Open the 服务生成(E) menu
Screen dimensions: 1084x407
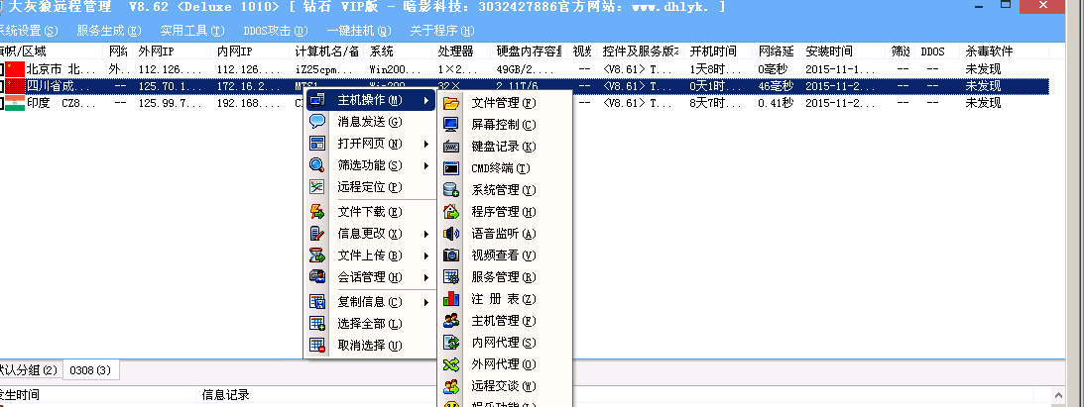(109, 31)
